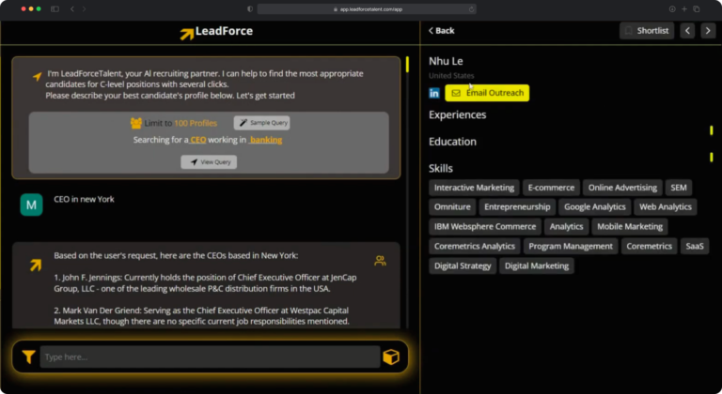This screenshot has height=394, width=722.
Task: Select the Digital Strategy skill tag
Action: [463, 266]
